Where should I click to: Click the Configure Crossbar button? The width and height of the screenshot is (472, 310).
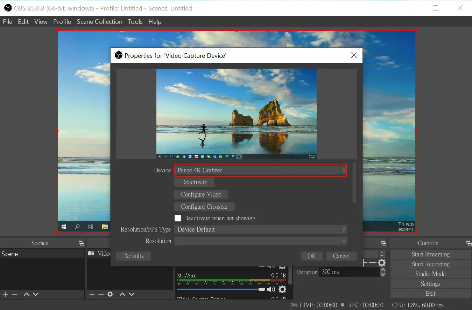click(x=204, y=207)
